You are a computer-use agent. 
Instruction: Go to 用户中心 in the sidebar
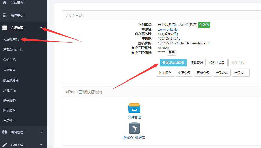17,15
